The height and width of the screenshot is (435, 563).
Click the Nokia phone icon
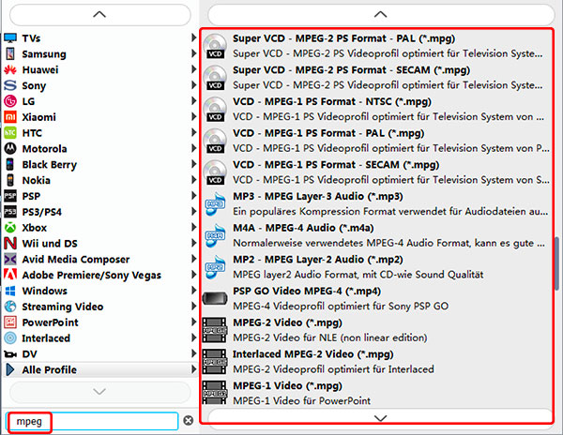10,180
